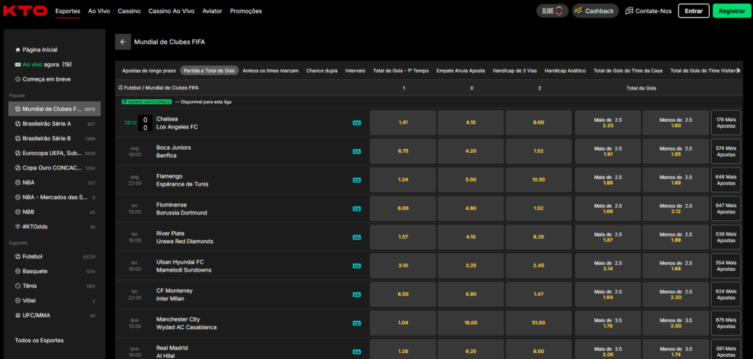753x359 pixels.
Task: Open the Manchester City vs Wydad match
Action: coord(186,323)
